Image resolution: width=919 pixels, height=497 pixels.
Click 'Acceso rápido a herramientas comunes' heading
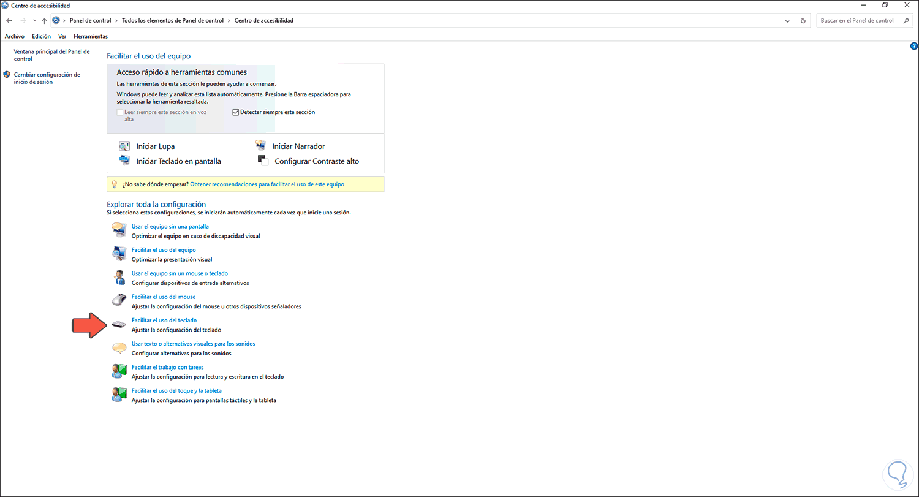[182, 72]
